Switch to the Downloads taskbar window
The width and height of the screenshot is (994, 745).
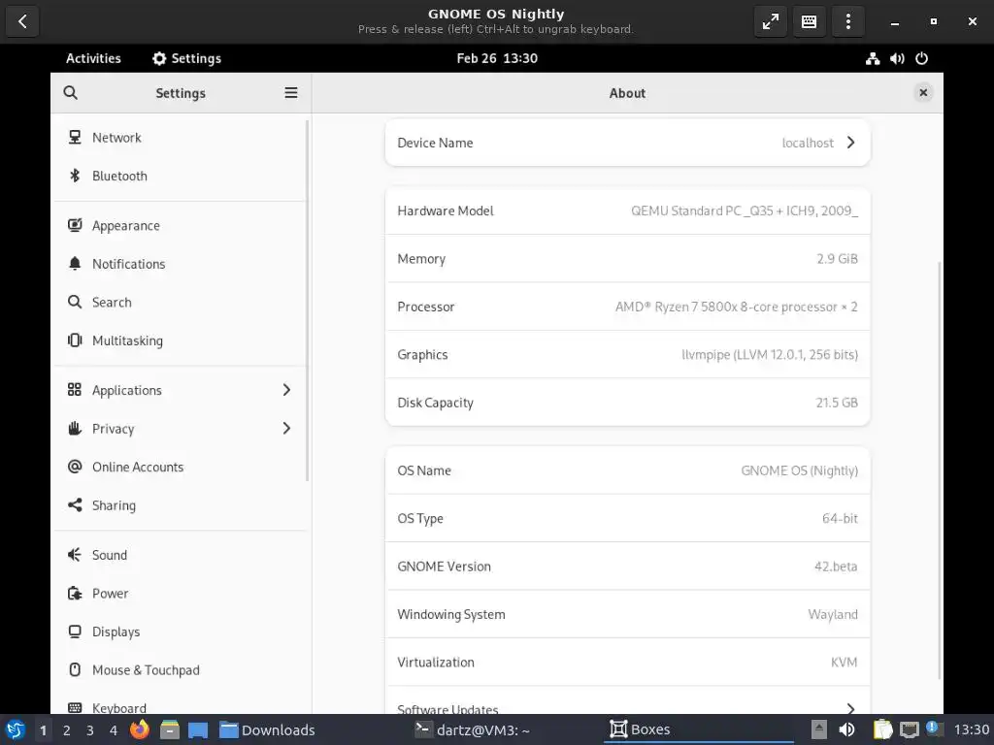tap(267, 729)
